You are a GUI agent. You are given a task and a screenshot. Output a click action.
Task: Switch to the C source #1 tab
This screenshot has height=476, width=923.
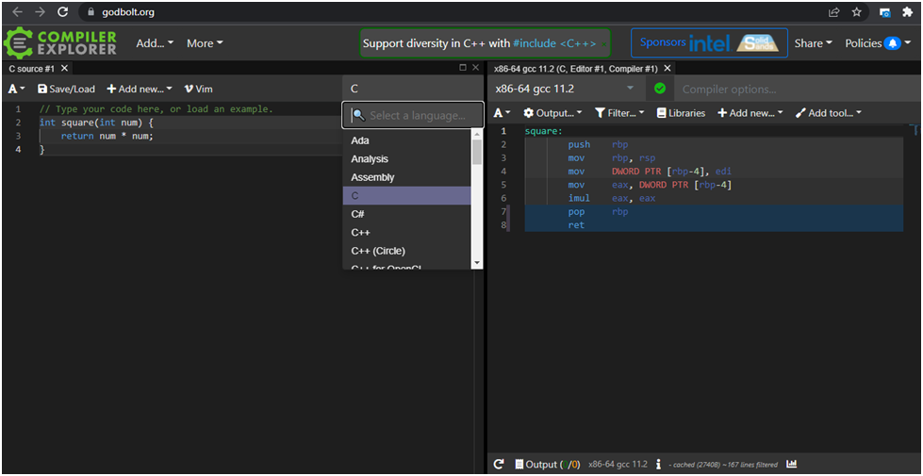(32, 69)
